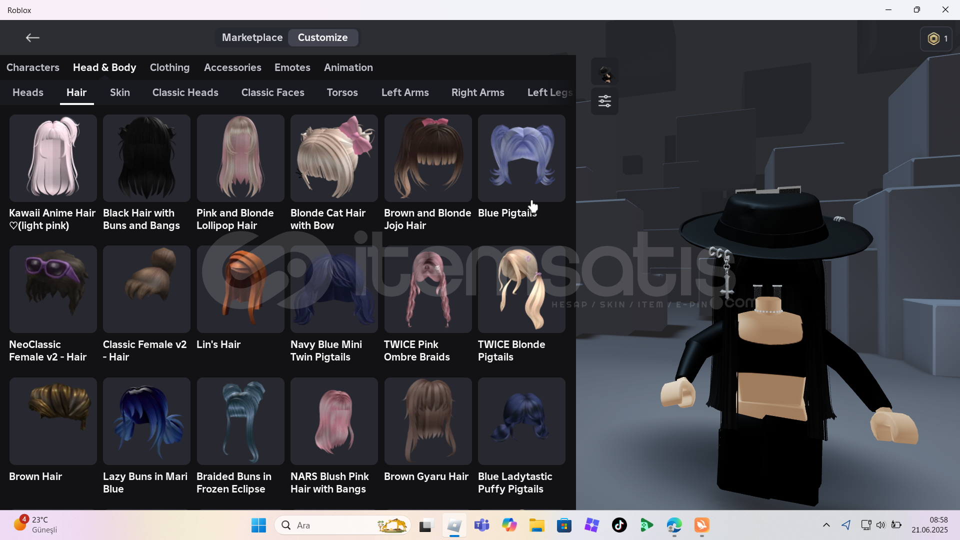The height and width of the screenshot is (540, 960).
Task: Equip NeoClassic Female v2 Hair thumbnail
Action: coord(53,289)
